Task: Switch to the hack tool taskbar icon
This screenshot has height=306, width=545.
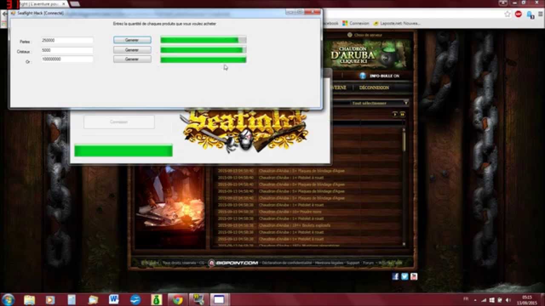Action: 198,300
